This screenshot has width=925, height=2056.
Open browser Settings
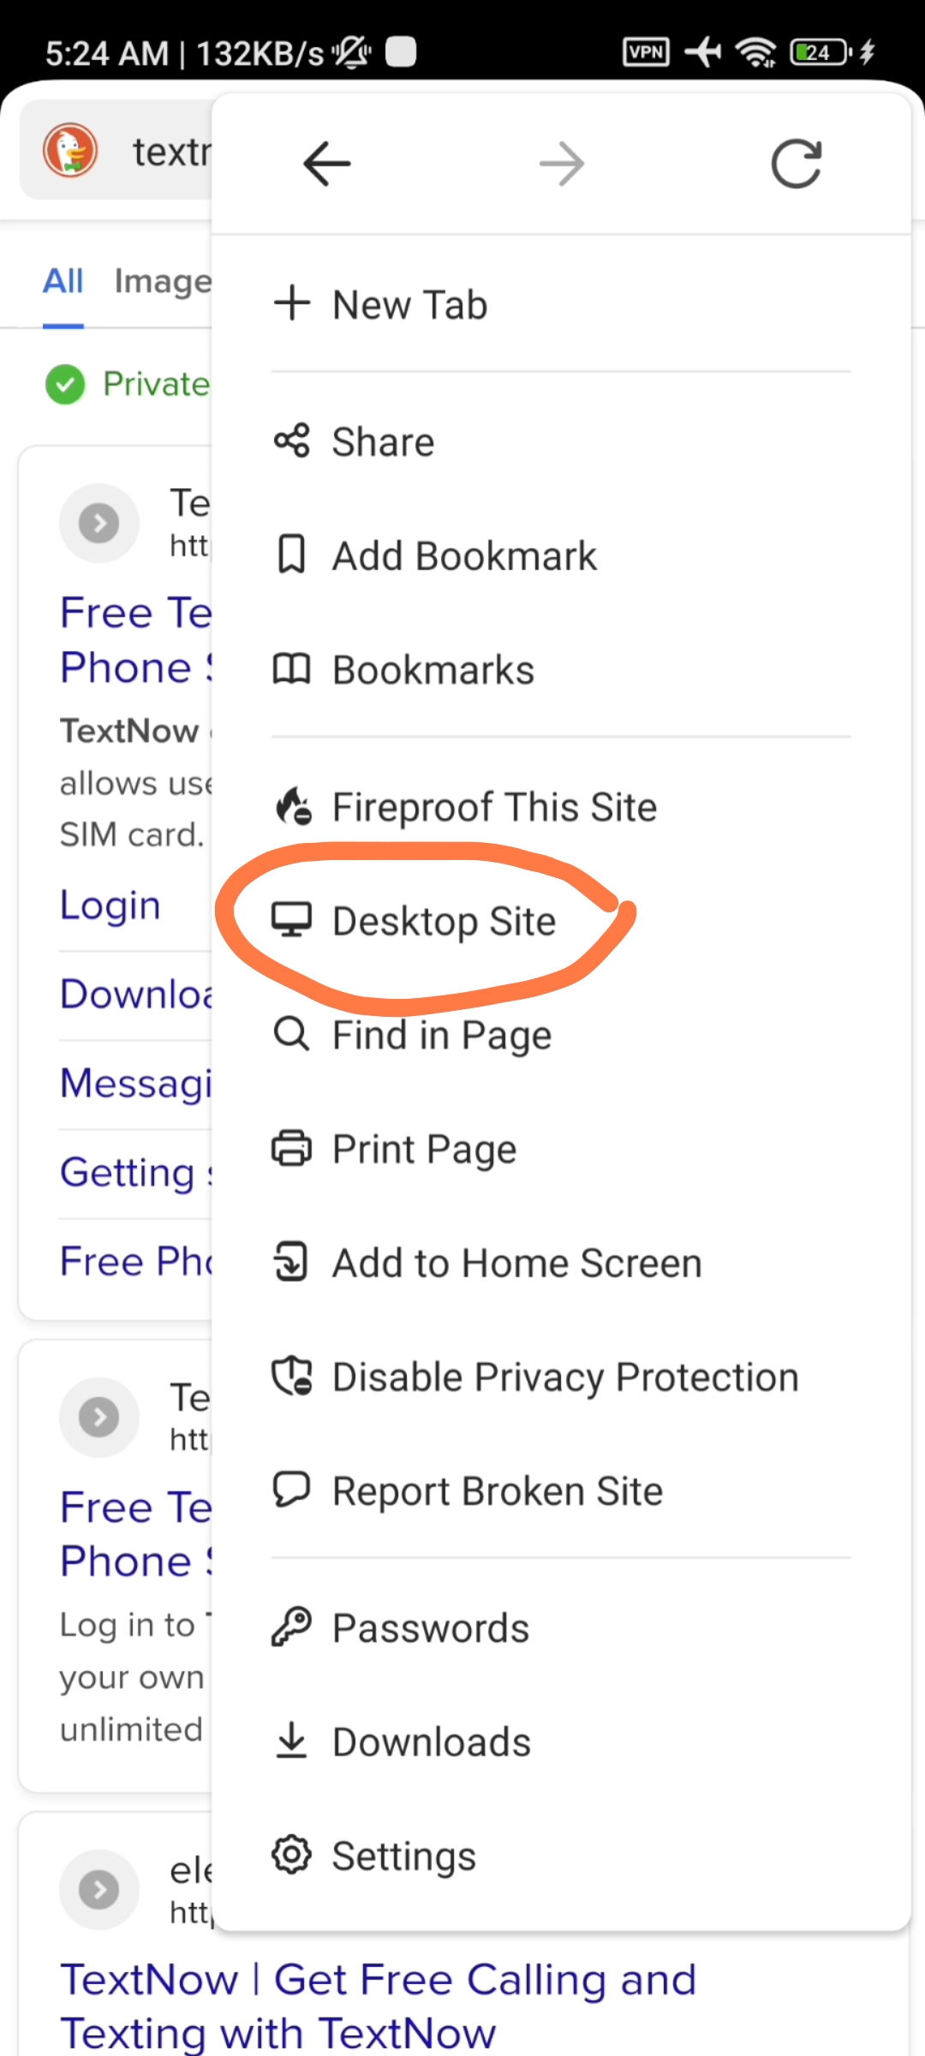click(403, 1856)
